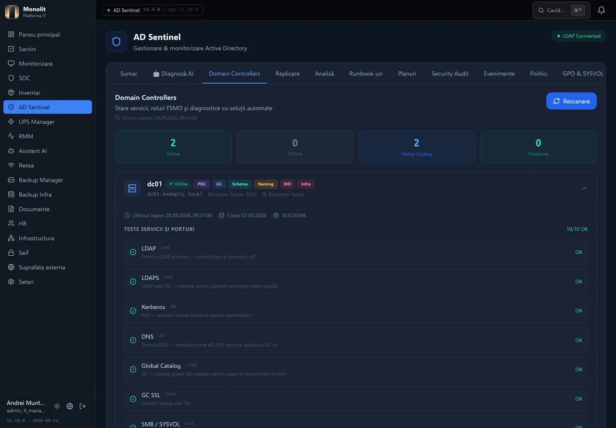The width and height of the screenshot is (616, 428).
Task: Open the Diagnoză AI tab
Action: (173, 74)
